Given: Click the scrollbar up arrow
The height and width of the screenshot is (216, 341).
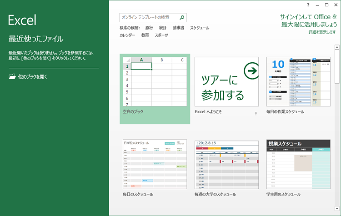Looking at the screenshot, I should pos(337,47).
